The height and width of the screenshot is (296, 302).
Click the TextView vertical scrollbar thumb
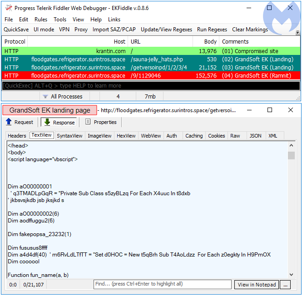click(291, 155)
